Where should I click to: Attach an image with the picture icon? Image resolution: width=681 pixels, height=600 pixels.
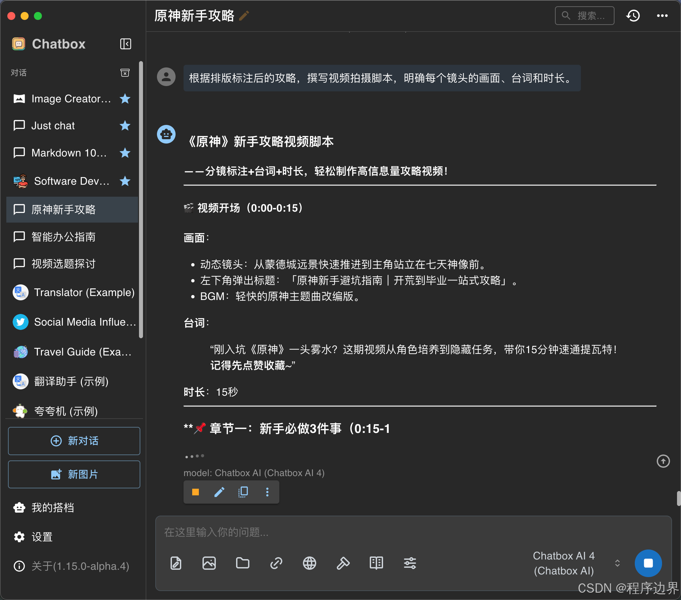click(209, 563)
